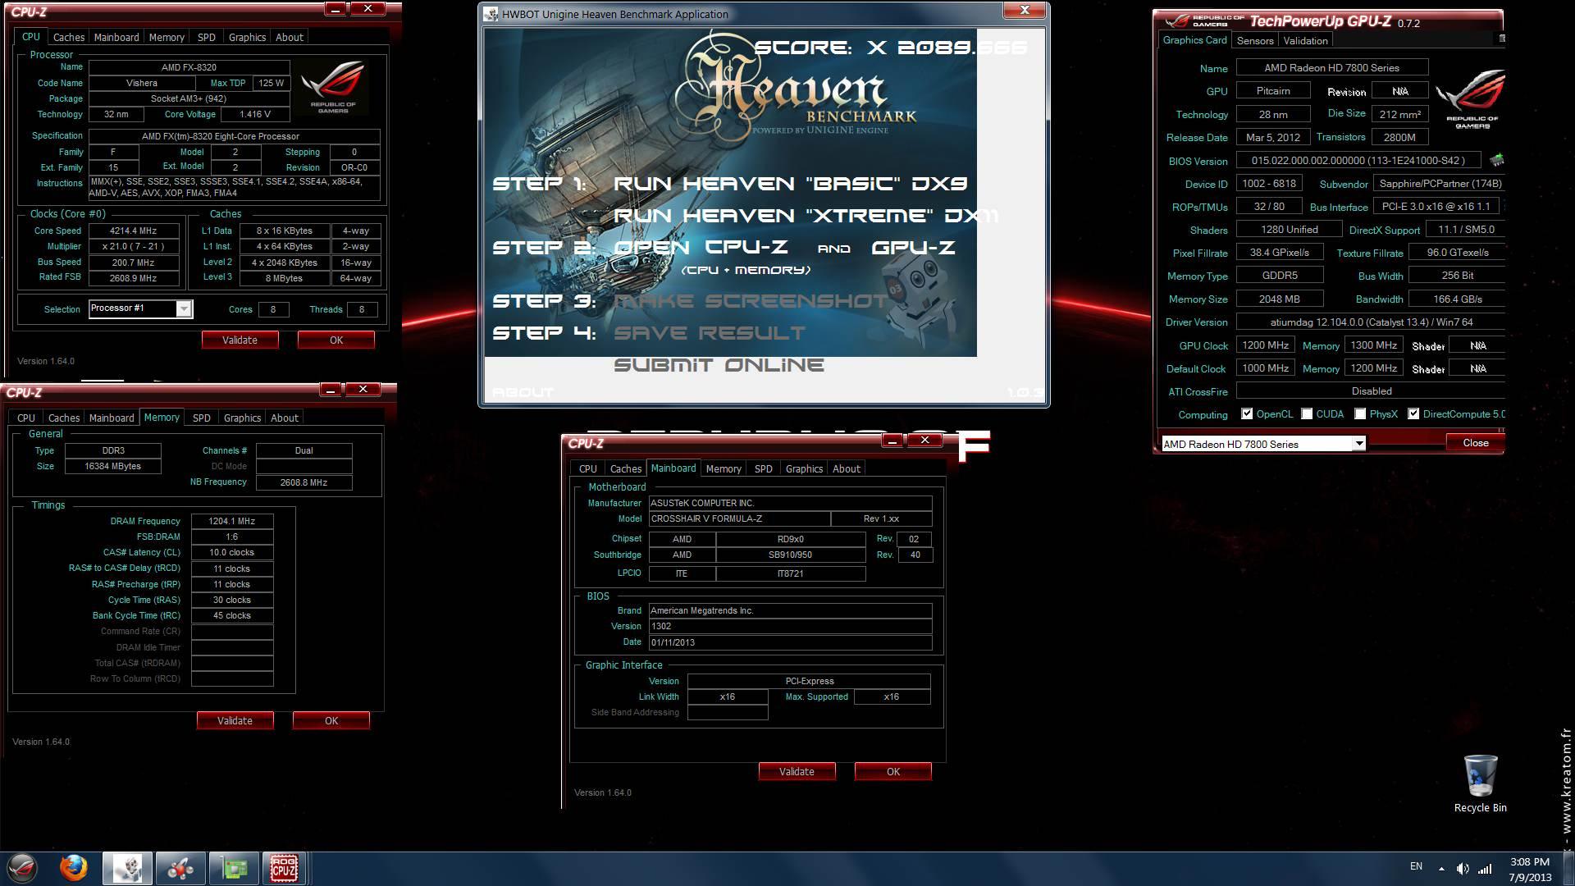Click the Sapphire/PCPartner subvendor field

1440,184
